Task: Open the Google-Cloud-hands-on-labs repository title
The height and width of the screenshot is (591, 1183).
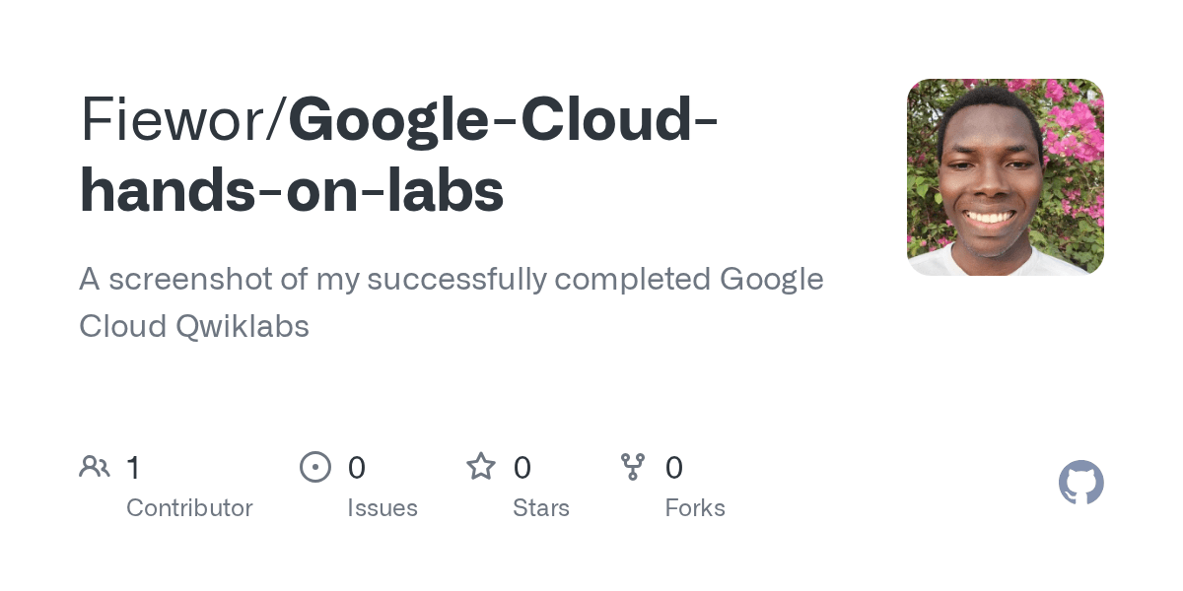Action: pos(398,156)
